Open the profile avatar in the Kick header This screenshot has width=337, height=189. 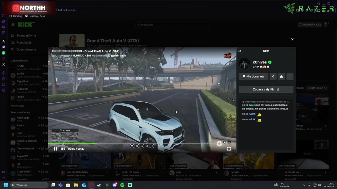[x=326, y=25]
